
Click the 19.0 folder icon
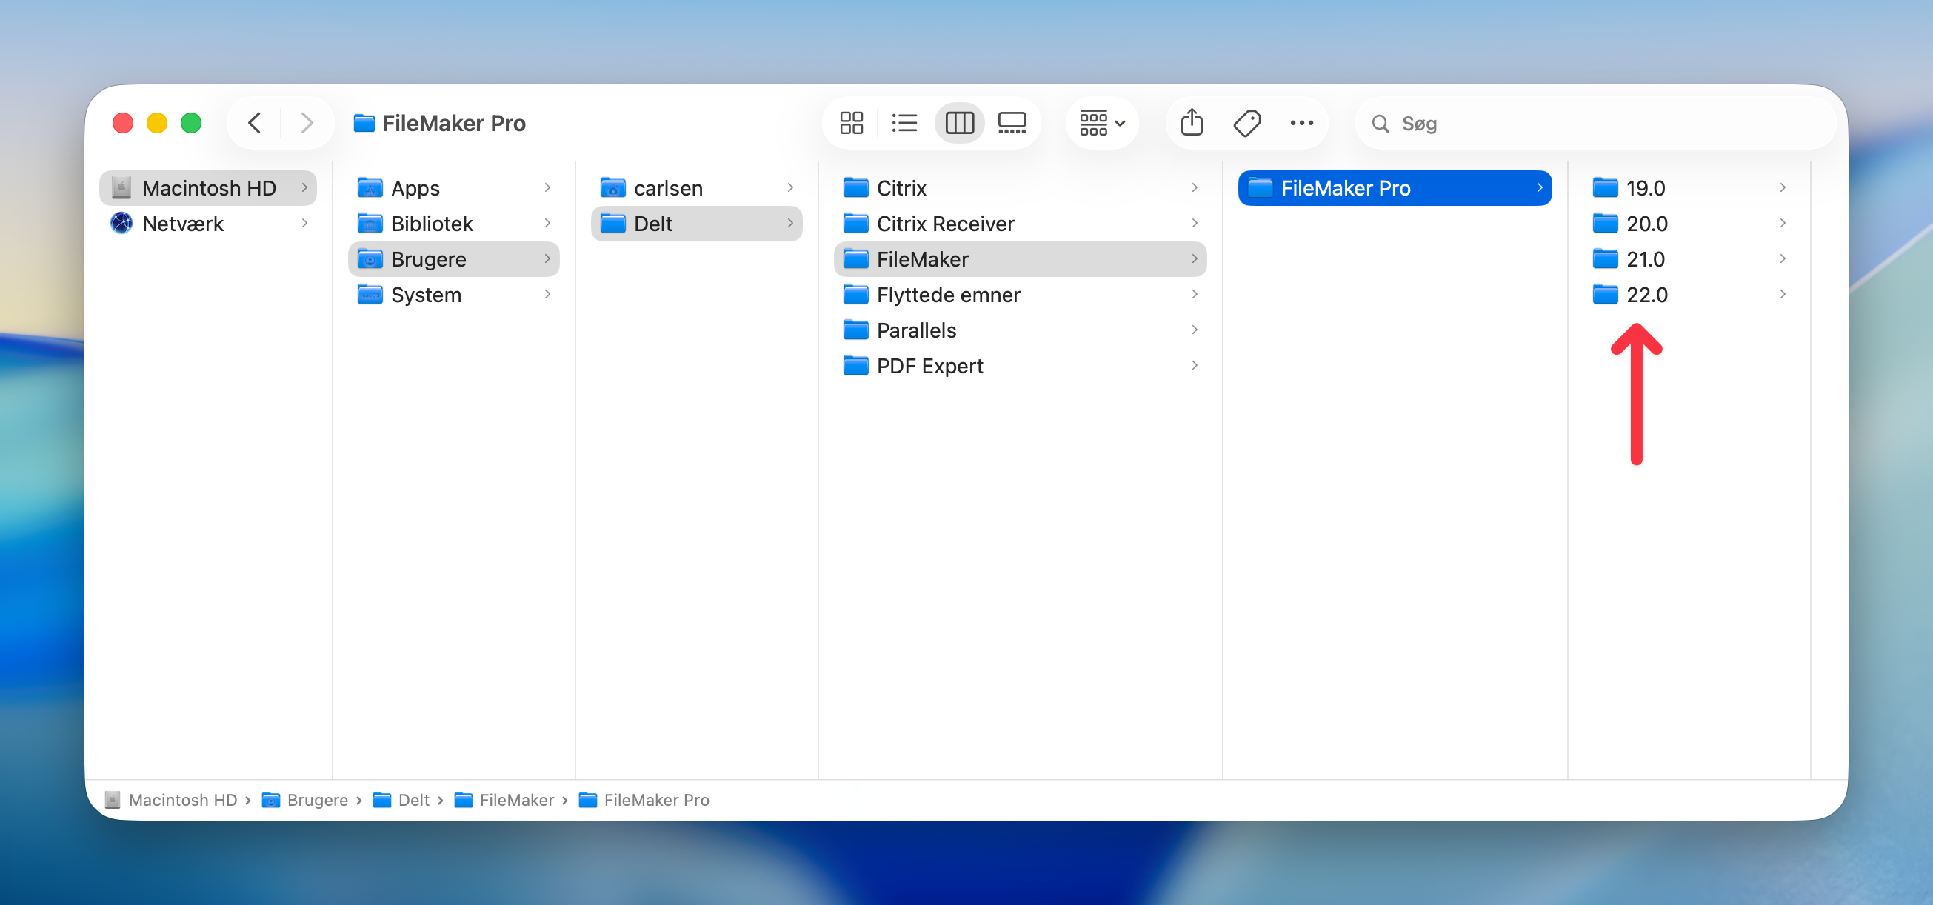(1605, 187)
